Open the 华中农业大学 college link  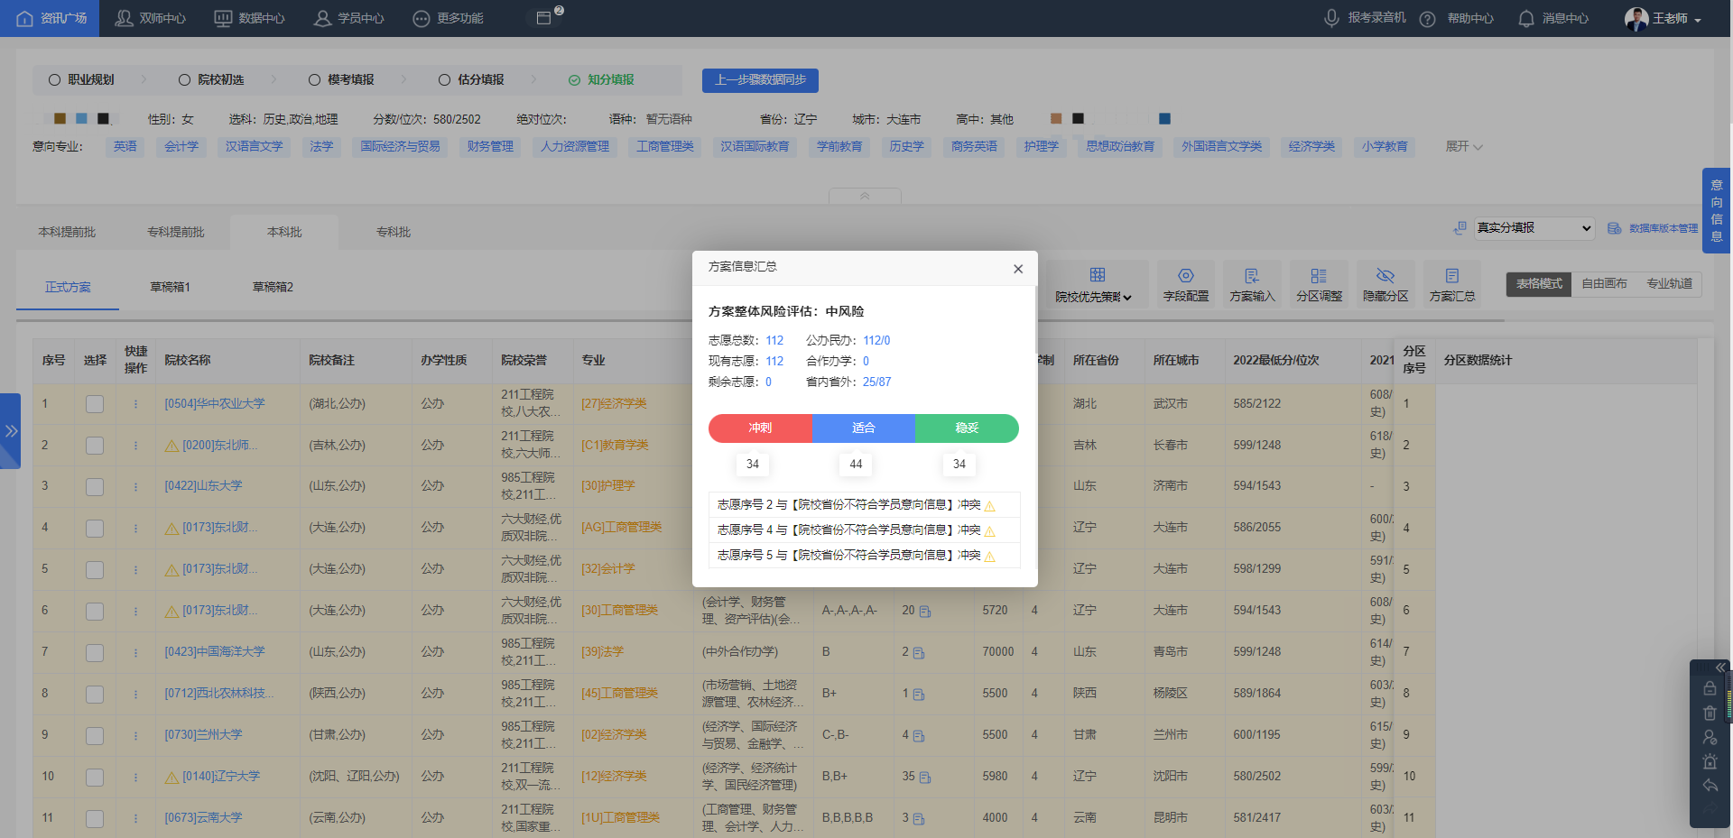click(x=214, y=404)
